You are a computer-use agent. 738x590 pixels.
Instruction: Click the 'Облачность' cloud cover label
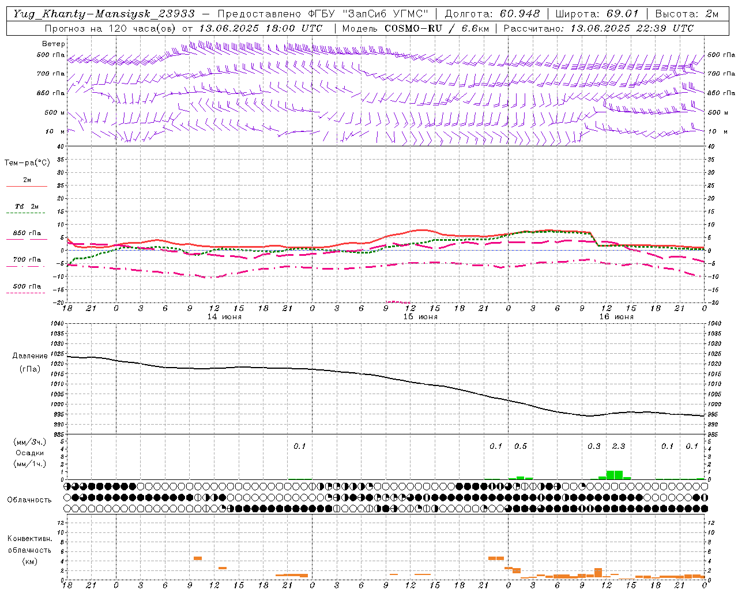coord(29,500)
